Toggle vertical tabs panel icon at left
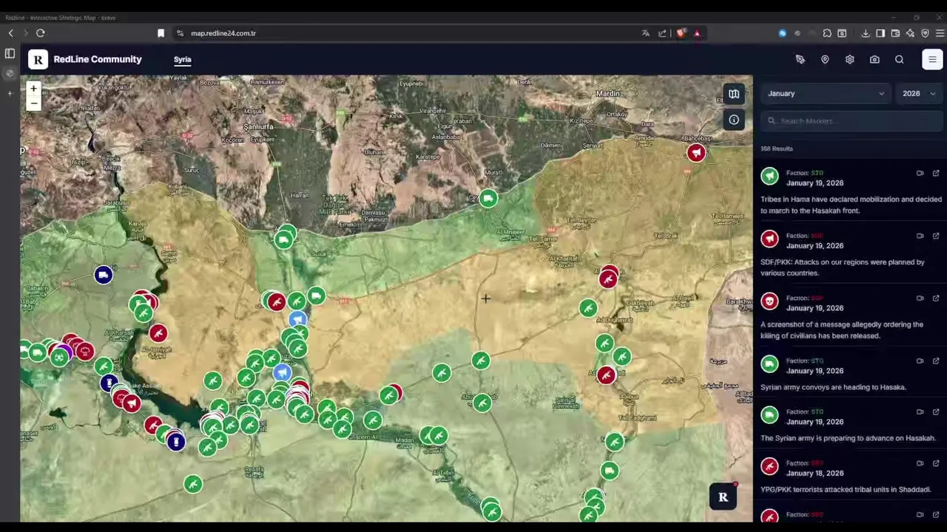 click(10, 54)
